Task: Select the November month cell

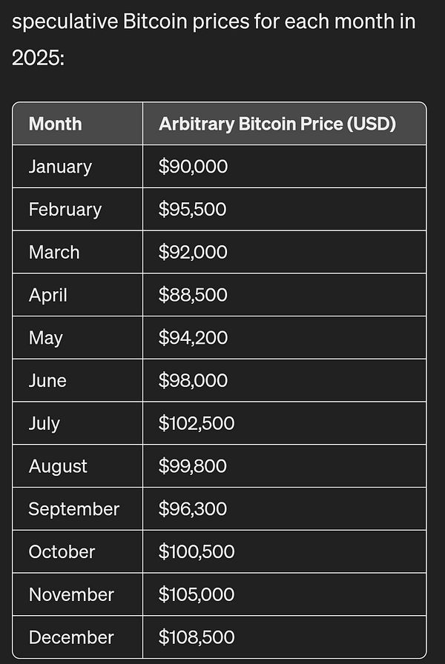Action: [71, 594]
